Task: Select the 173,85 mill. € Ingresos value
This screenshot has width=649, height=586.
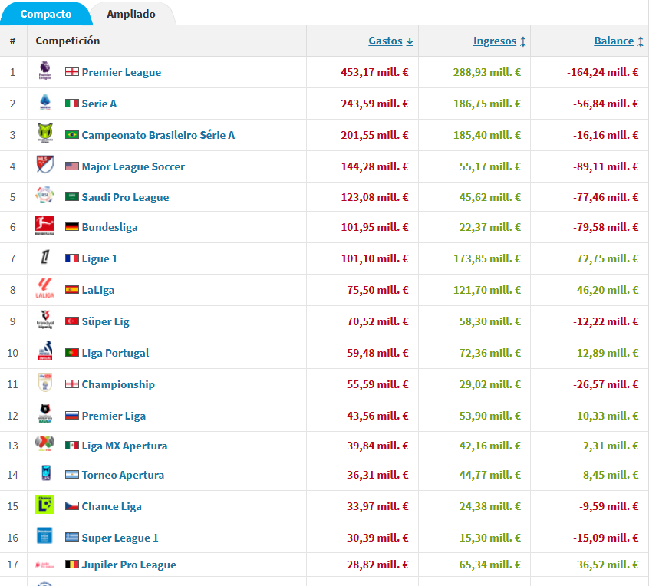Action: tap(486, 258)
